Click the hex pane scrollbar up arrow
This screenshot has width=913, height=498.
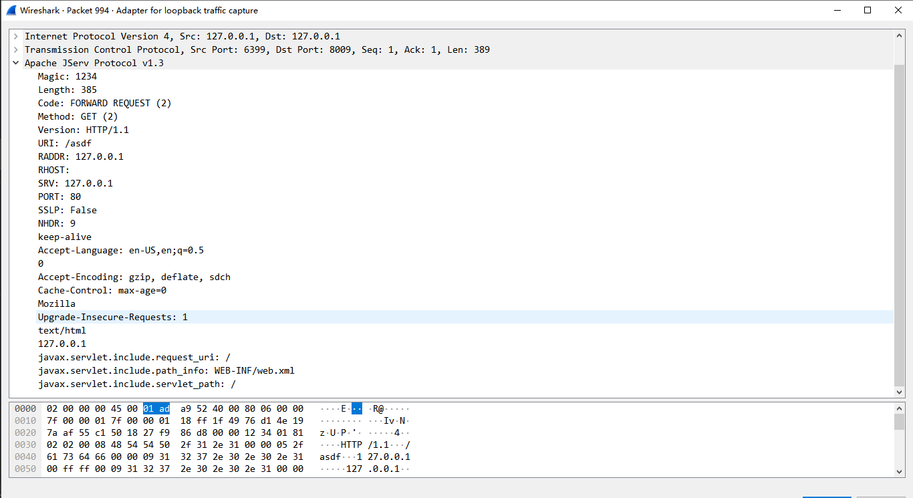click(x=899, y=408)
